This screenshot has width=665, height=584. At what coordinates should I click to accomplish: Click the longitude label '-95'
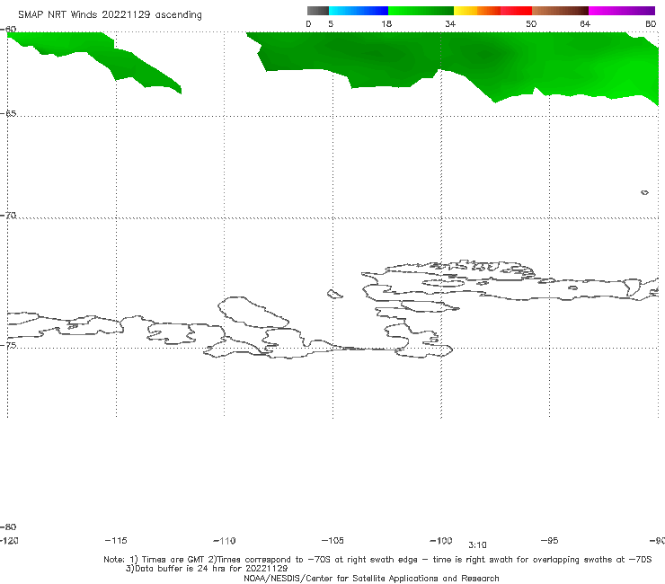tap(550, 540)
